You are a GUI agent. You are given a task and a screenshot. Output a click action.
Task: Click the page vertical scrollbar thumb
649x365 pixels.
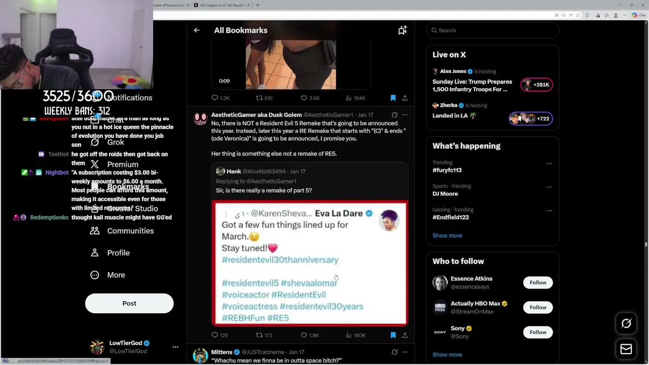[x=646, y=245]
